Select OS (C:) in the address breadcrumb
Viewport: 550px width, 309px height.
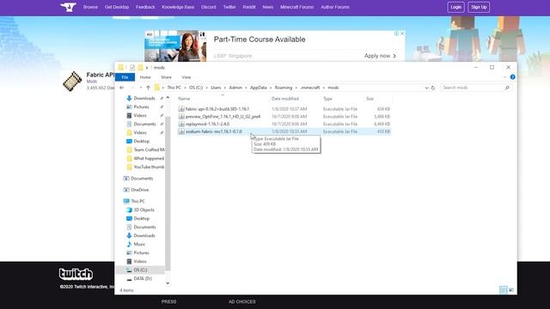pos(196,88)
